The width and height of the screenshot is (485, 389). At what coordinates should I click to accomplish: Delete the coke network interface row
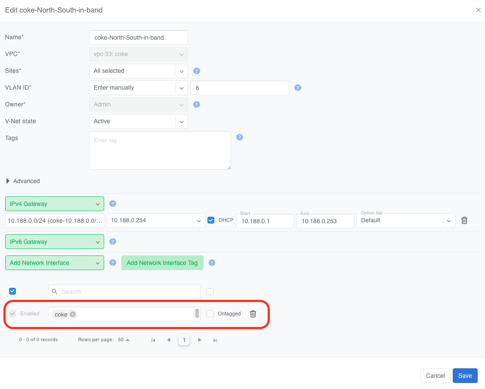tap(253, 314)
